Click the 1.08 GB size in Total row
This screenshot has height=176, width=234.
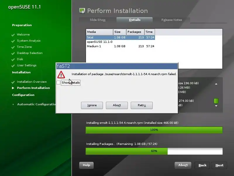(120, 38)
